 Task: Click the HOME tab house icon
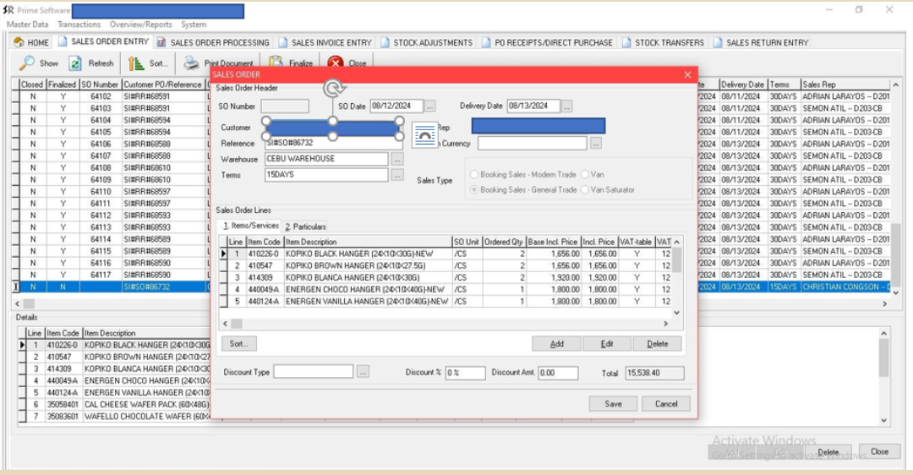[x=19, y=42]
